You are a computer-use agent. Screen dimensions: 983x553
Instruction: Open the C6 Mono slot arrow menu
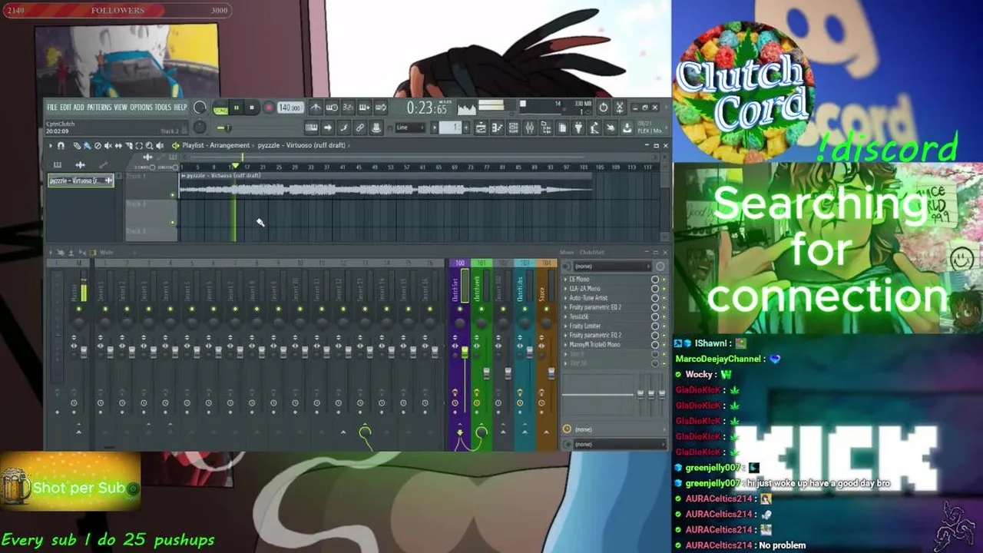point(566,279)
